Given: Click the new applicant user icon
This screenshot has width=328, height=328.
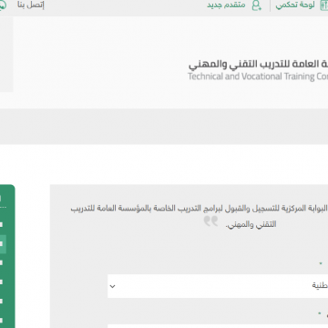Looking at the screenshot, I should click(257, 5).
